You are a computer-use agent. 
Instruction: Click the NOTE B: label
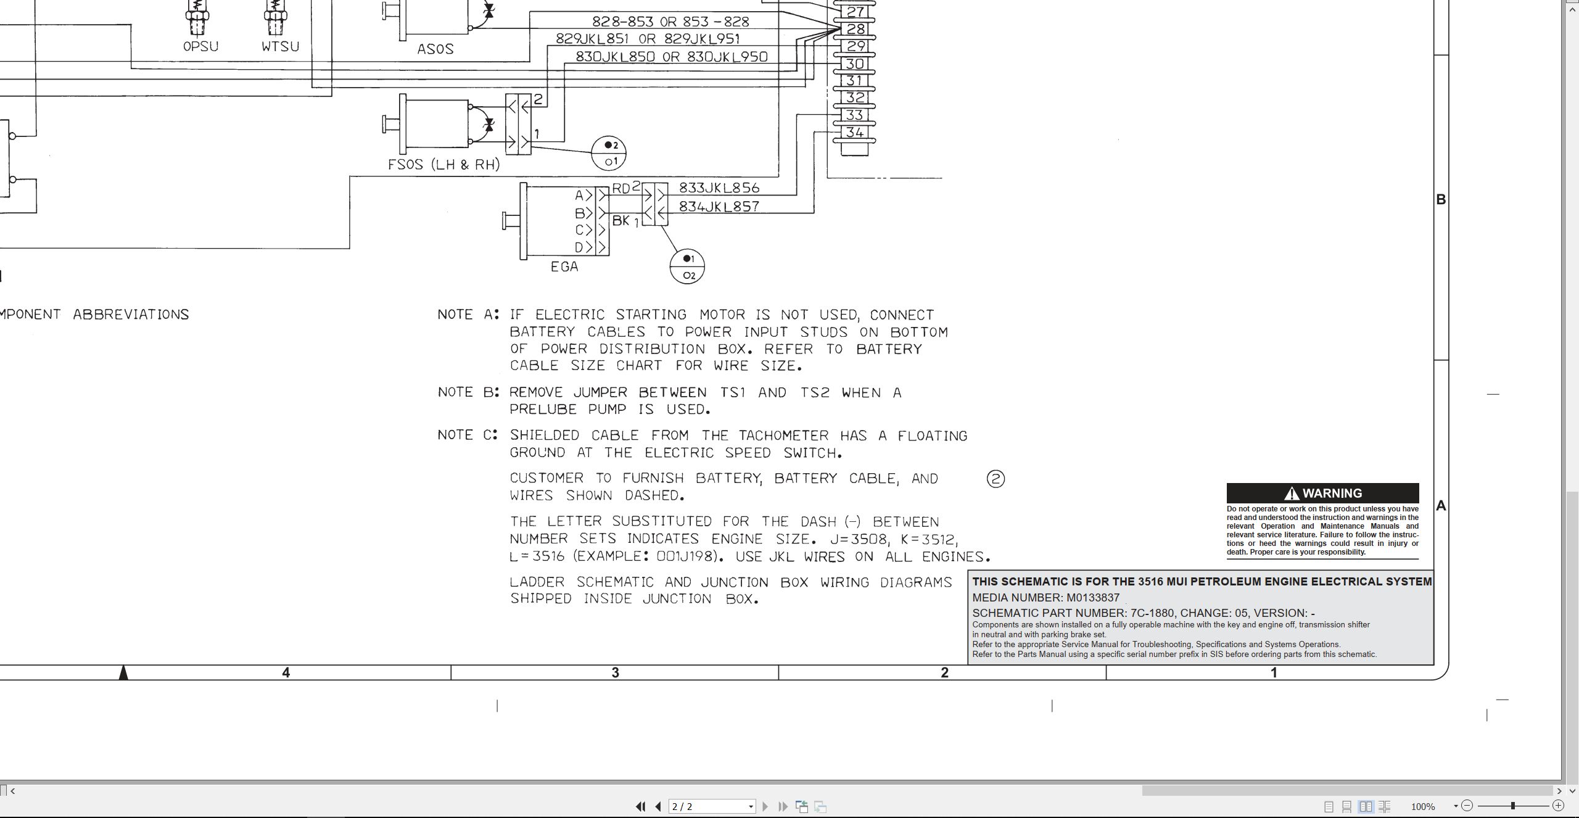pos(468,392)
